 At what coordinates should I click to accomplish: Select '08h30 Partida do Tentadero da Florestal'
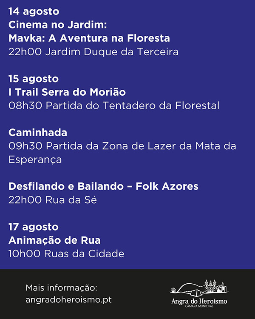[114, 105]
